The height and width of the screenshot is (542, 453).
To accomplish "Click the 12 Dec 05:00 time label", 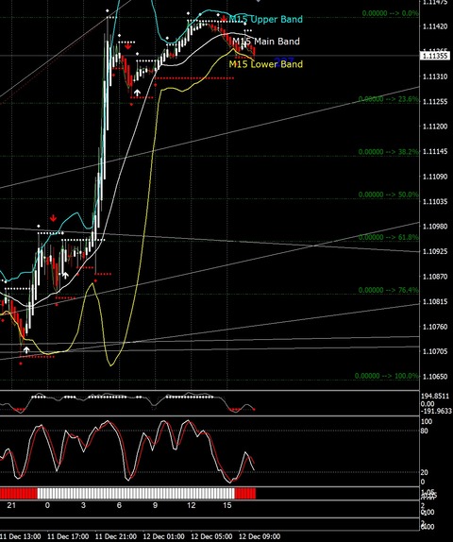I will 211,537.
